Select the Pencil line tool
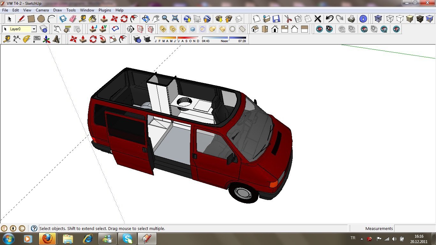The height and width of the screenshot is (245, 436). pyautogui.click(x=21, y=19)
